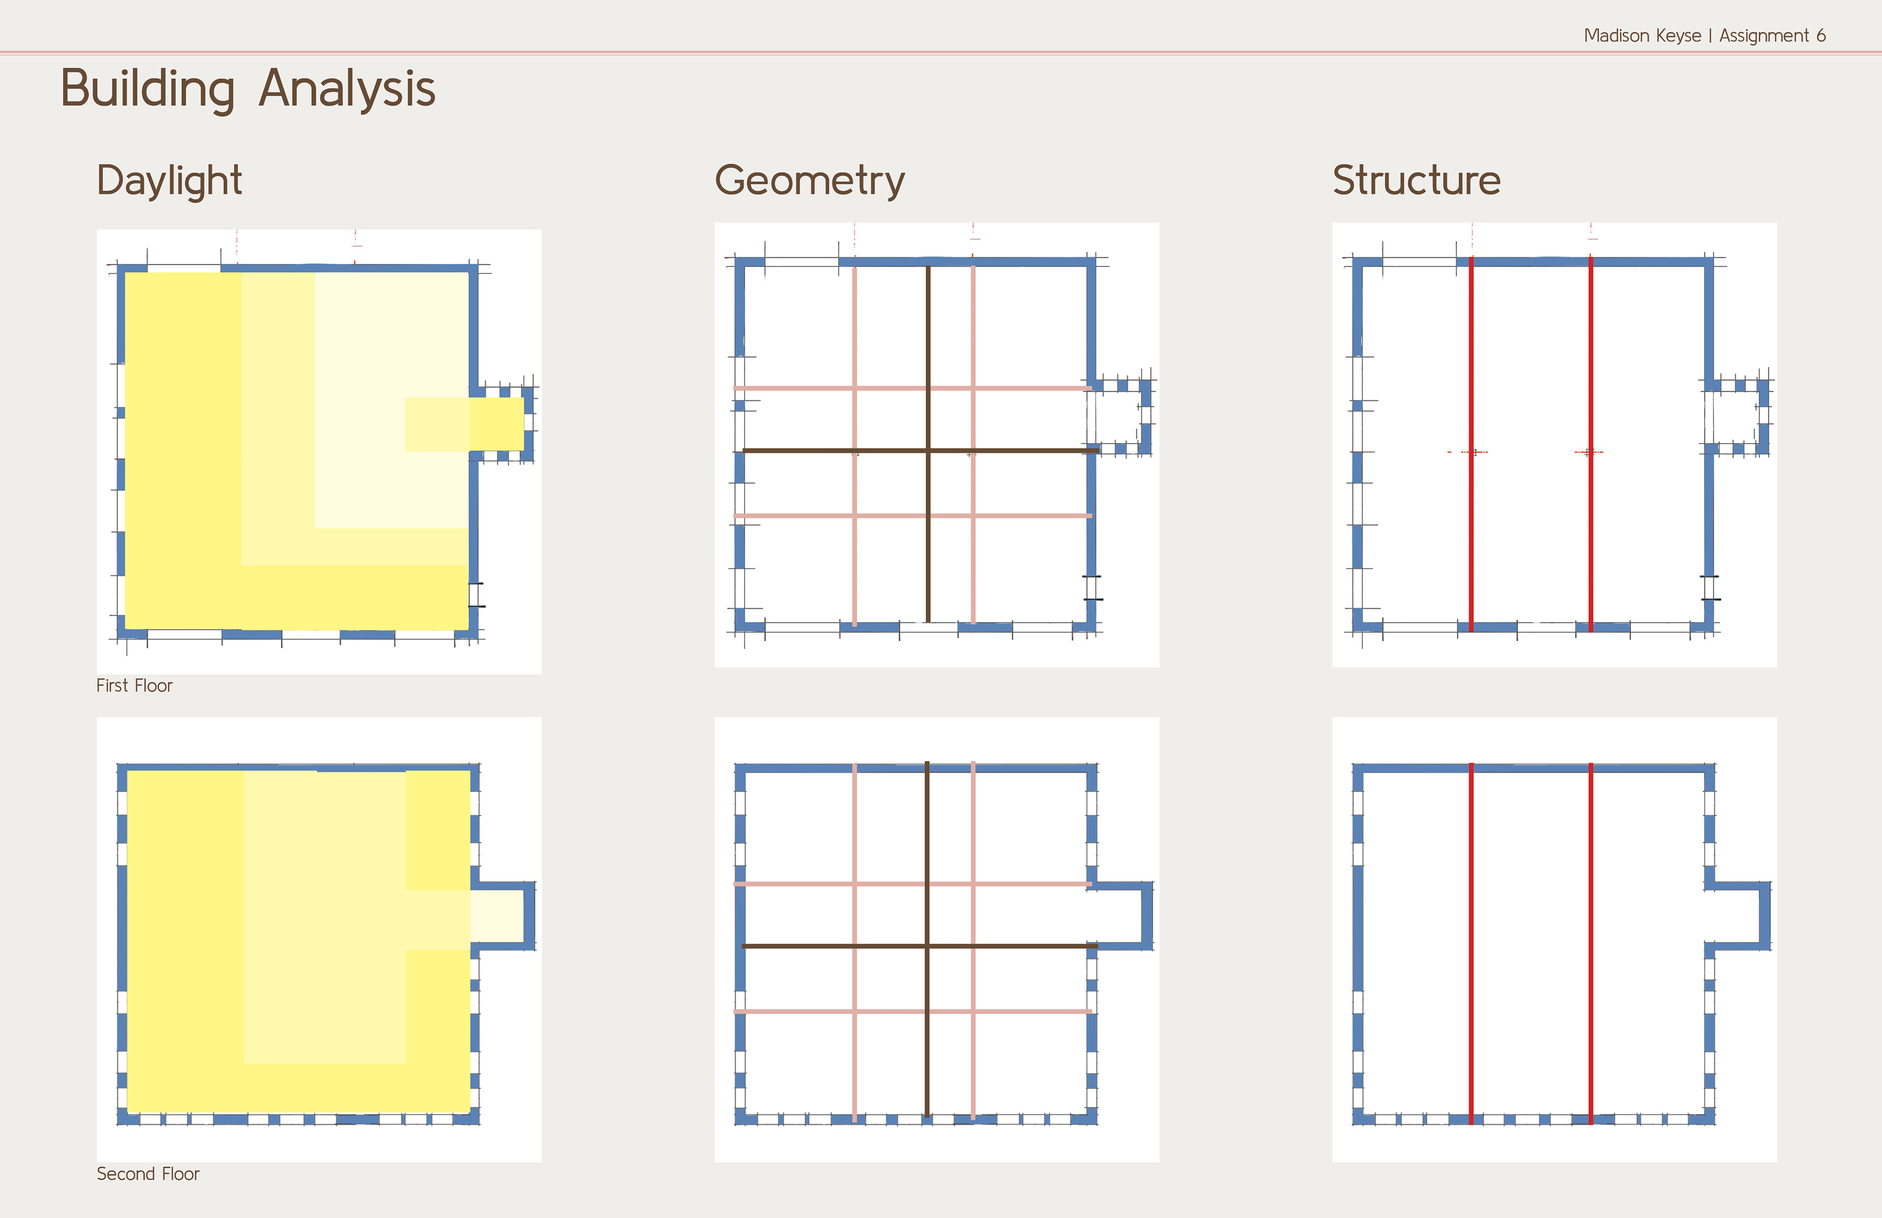This screenshot has height=1218, width=1882.
Task: Select the Daylight heading
Action: point(169,181)
